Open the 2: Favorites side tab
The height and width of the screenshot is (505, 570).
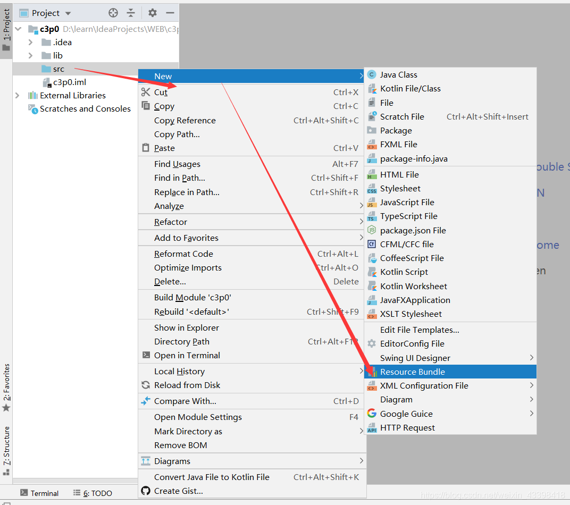tap(6, 388)
